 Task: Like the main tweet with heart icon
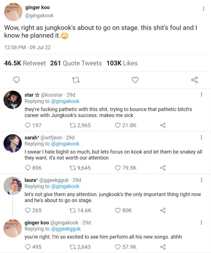click(x=135, y=80)
